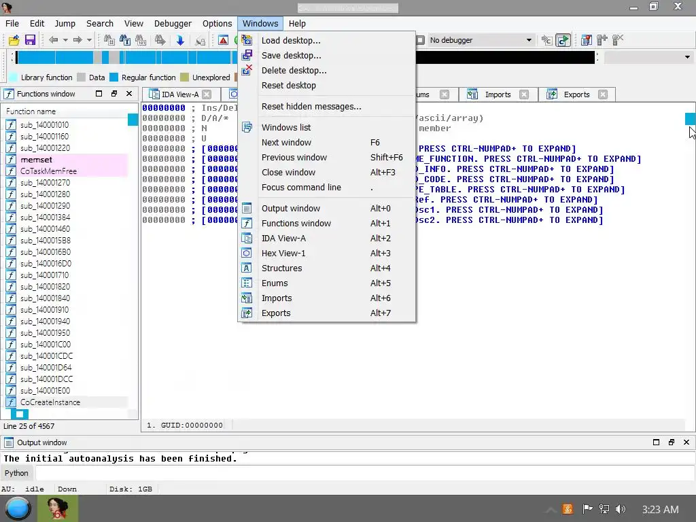Click the grey Data legend swatch
This screenshot has width=696, height=522.
[x=81, y=77]
